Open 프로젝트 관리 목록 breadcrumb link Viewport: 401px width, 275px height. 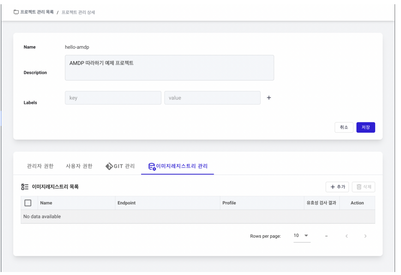[x=37, y=12]
